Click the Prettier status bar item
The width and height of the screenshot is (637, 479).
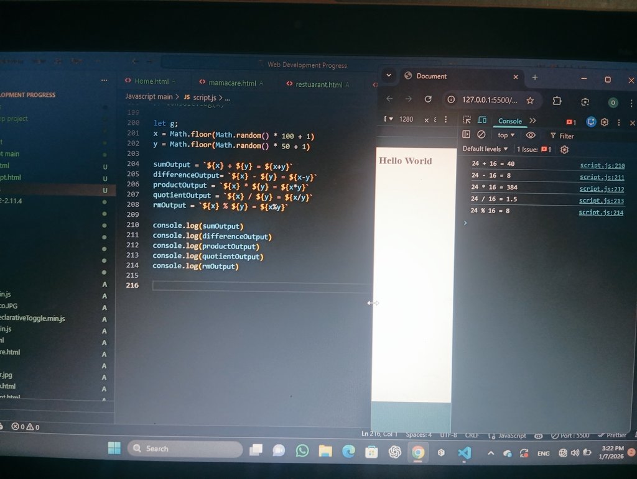pyautogui.click(x=612, y=435)
